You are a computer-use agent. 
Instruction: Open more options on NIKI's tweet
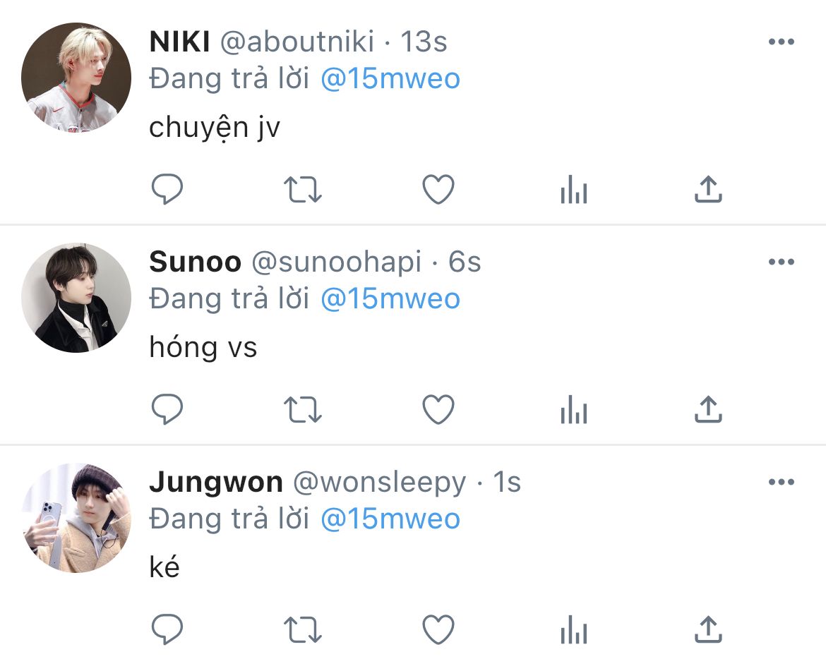pyautogui.click(x=782, y=42)
